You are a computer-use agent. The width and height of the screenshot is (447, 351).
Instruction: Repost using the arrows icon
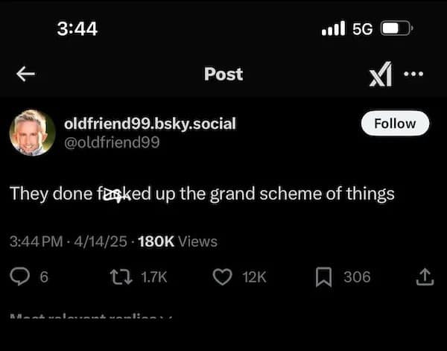coord(119,277)
